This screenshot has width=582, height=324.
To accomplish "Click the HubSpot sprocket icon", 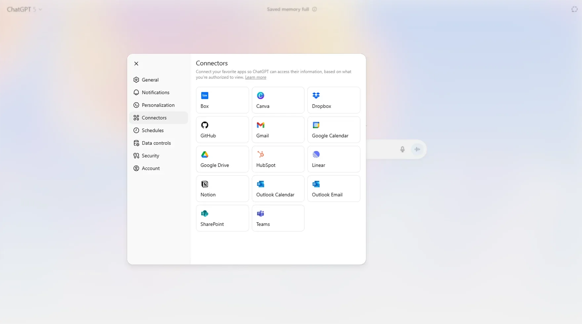I will [x=261, y=154].
